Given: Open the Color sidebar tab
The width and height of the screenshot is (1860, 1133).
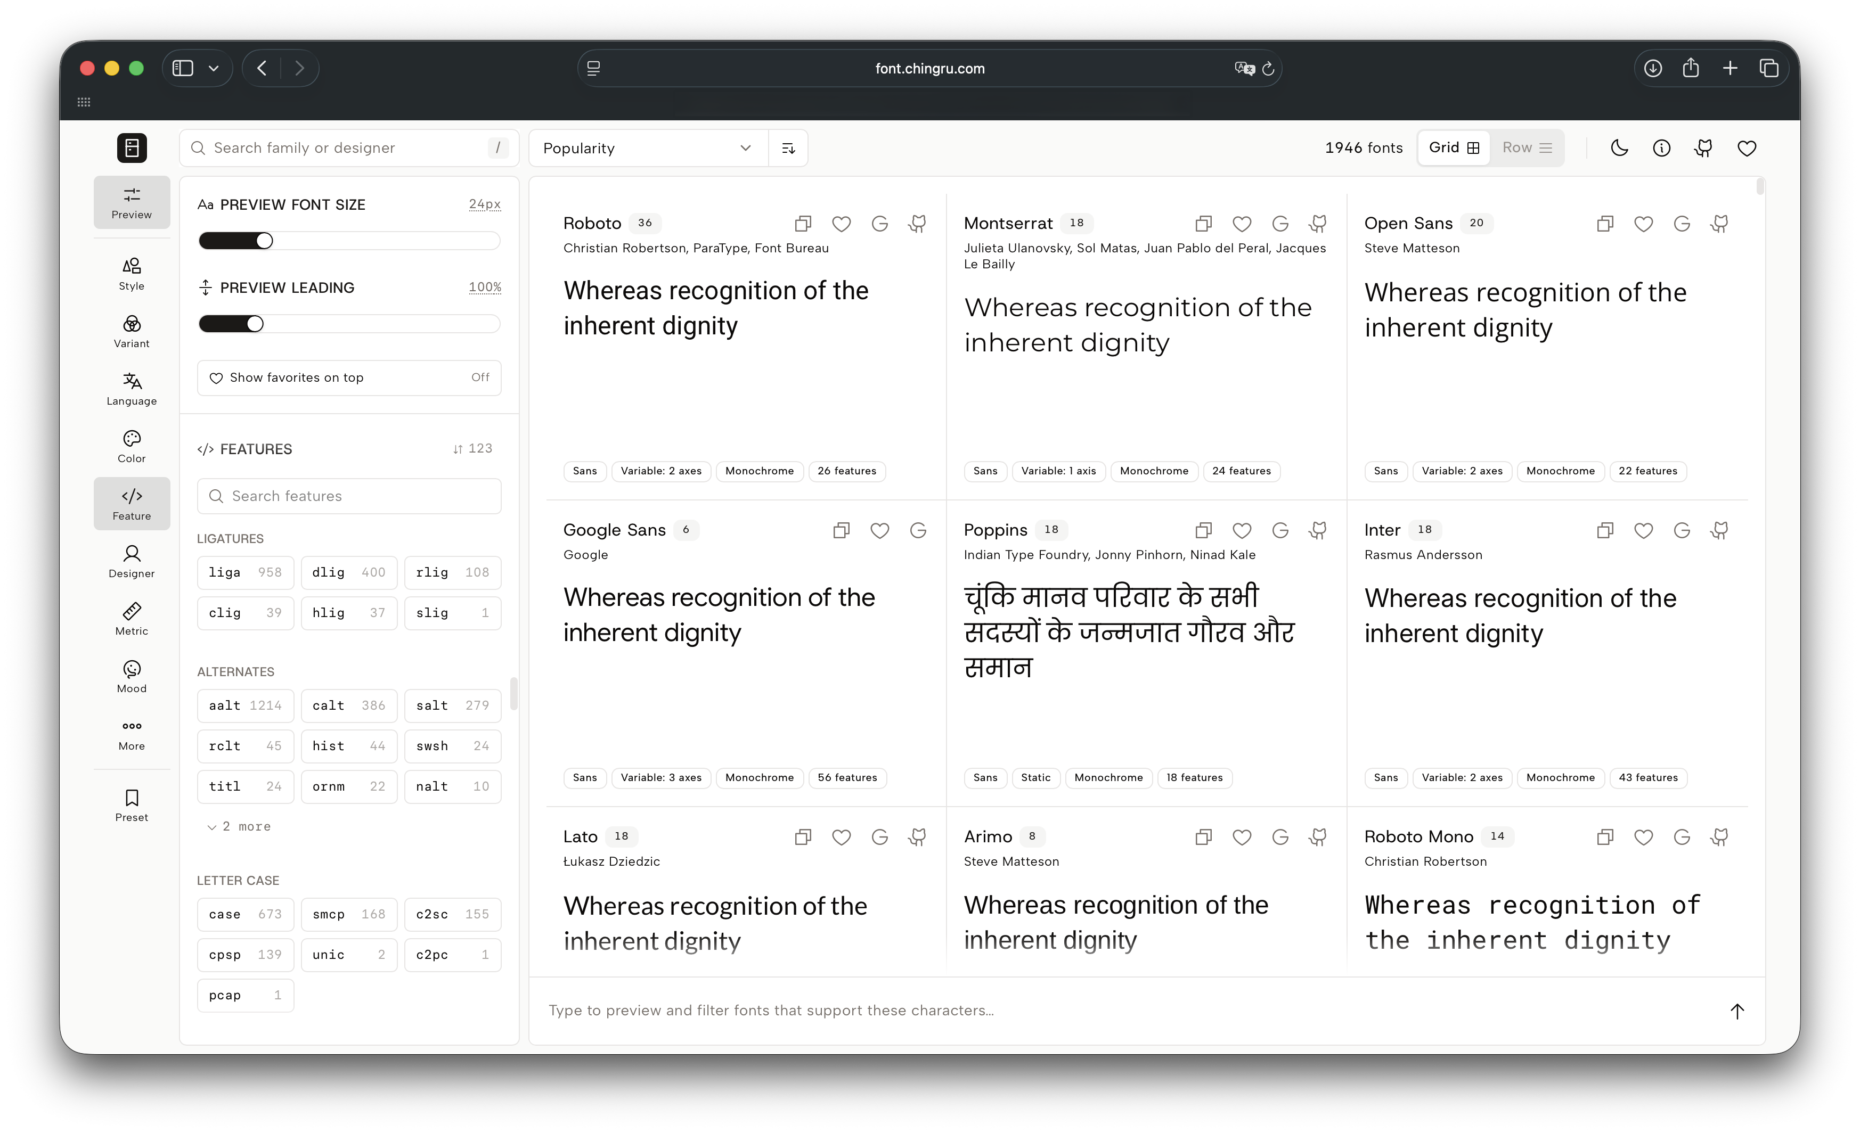Looking at the screenshot, I should (x=132, y=446).
